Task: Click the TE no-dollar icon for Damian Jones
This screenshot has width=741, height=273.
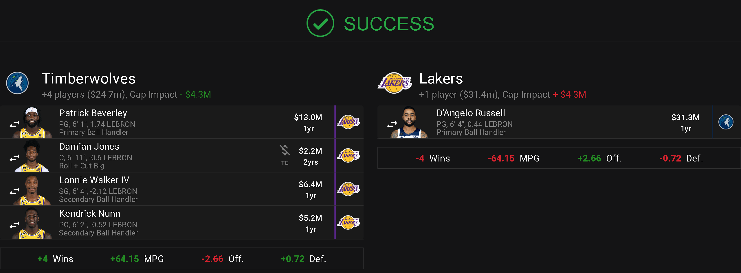Action: coord(285,151)
